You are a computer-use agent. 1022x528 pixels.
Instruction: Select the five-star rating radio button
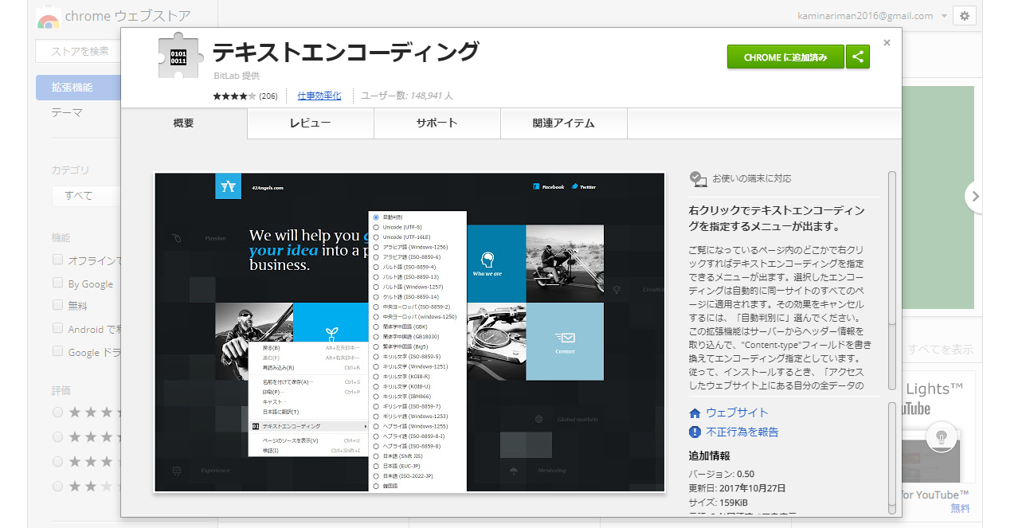click(x=57, y=412)
